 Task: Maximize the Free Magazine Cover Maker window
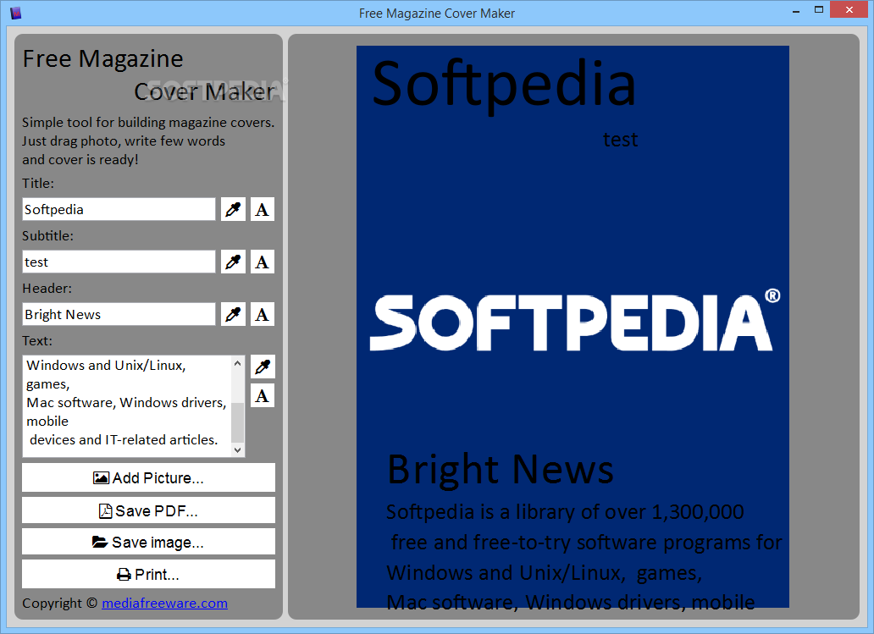point(819,10)
